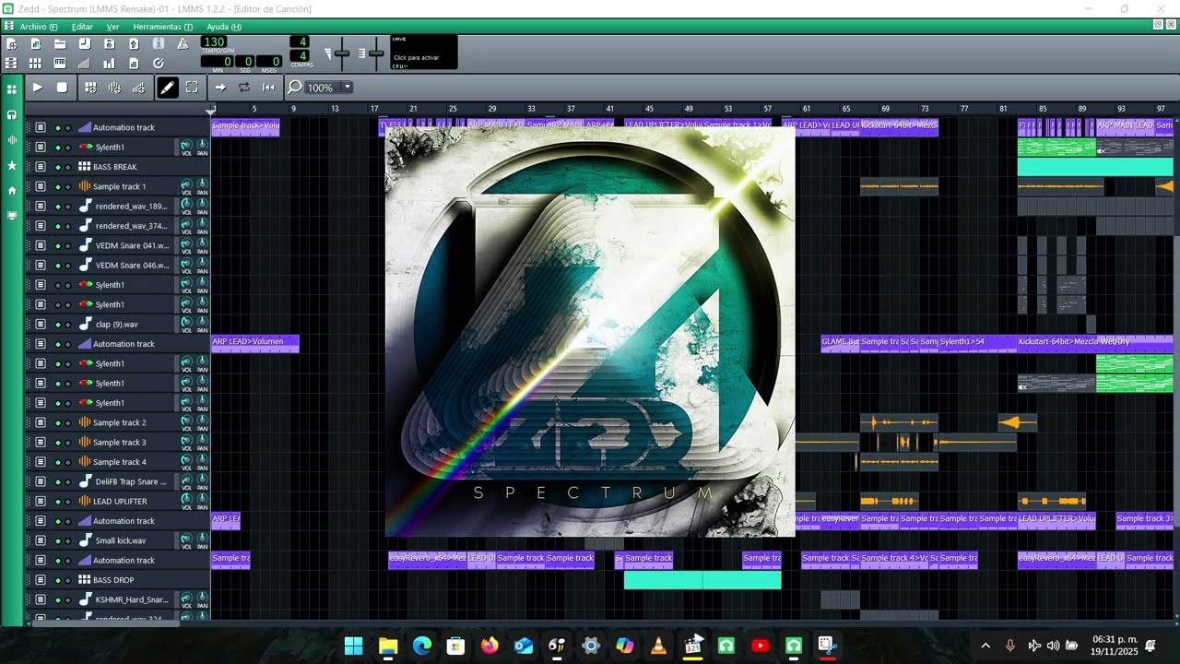The width and height of the screenshot is (1180, 664).
Task: Toggle return-to-start behavior after stop
Action: pos(268,88)
